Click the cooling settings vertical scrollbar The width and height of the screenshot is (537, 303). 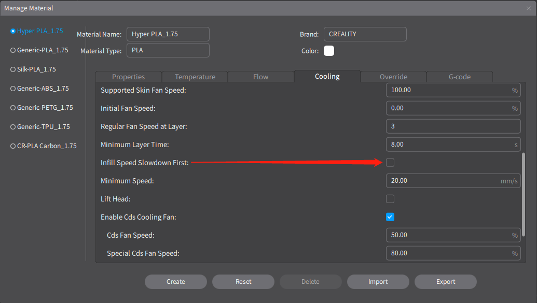[x=524, y=195]
